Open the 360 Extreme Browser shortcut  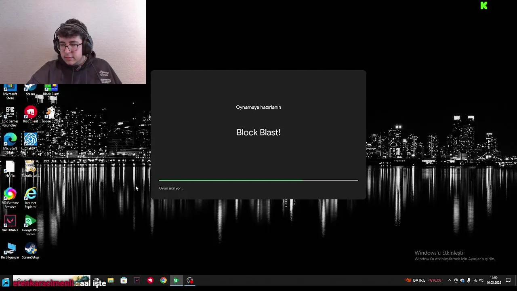(10, 198)
